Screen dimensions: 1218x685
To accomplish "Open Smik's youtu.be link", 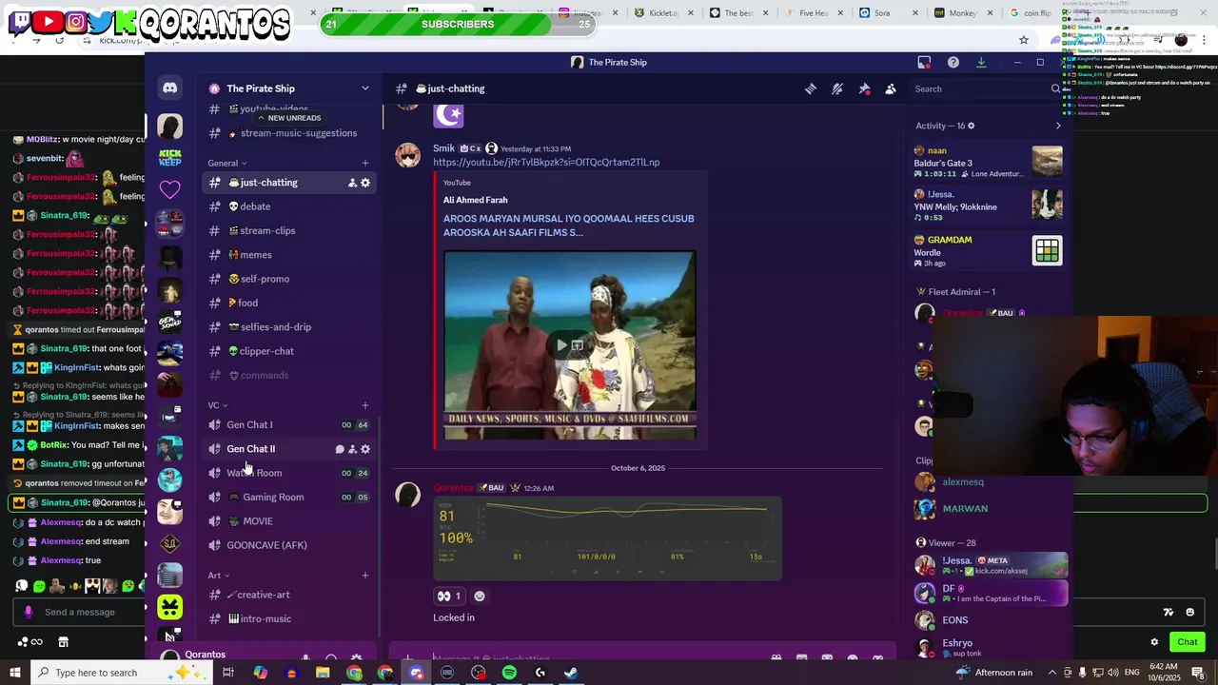I will pos(546,163).
